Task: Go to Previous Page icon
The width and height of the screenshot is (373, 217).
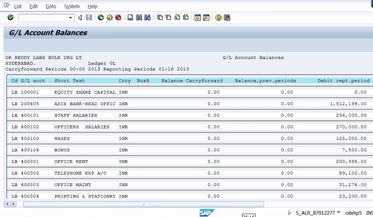Action: pos(168,18)
